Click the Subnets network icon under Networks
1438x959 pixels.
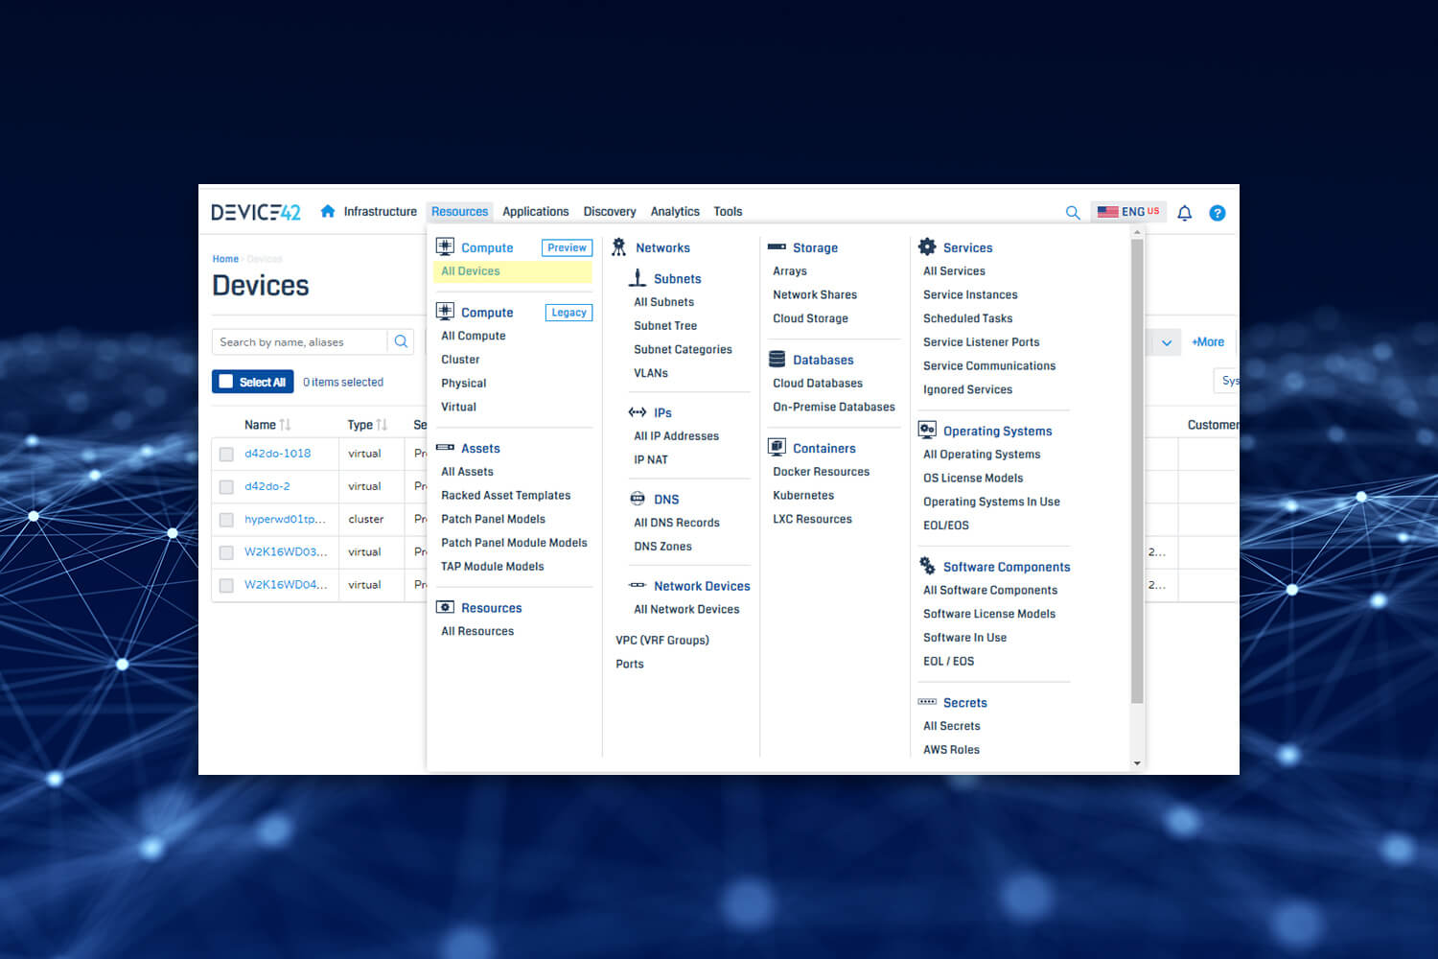[637, 278]
